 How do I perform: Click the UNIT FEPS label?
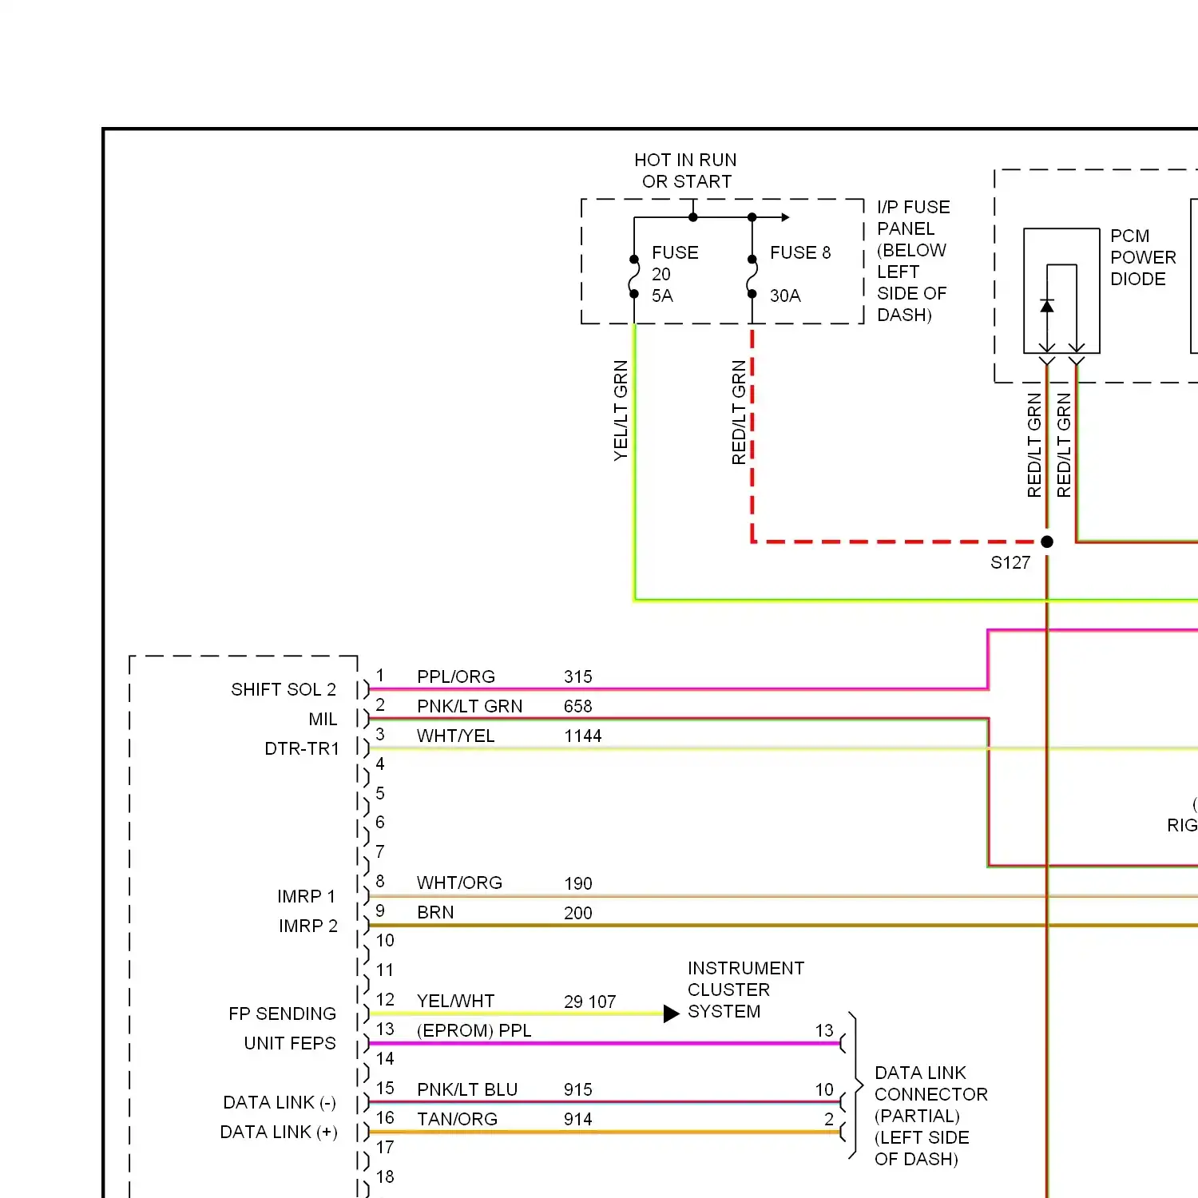[290, 1043]
